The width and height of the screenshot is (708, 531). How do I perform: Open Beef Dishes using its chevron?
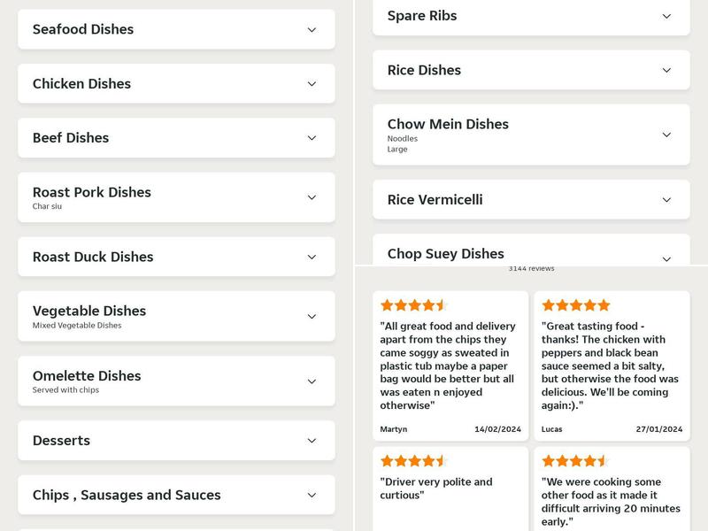(312, 138)
